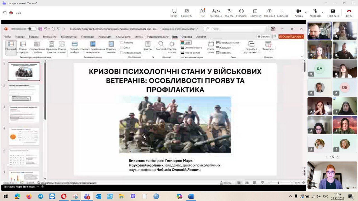Open the Переглянути view layout options
This screenshot has height=201, width=358.
click(x=255, y=13)
